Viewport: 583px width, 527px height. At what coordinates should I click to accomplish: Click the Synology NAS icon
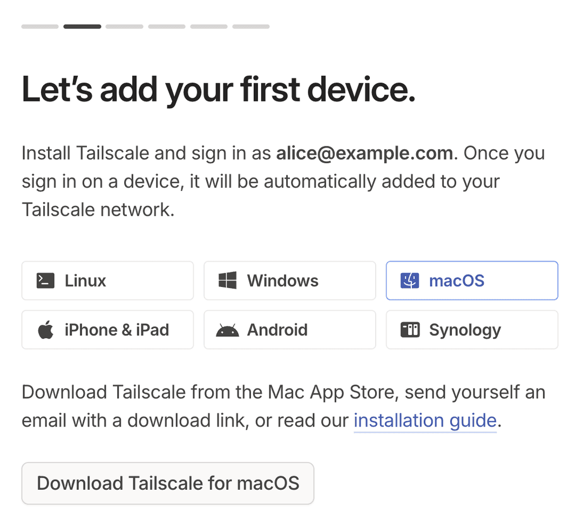pyautogui.click(x=410, y=330)
